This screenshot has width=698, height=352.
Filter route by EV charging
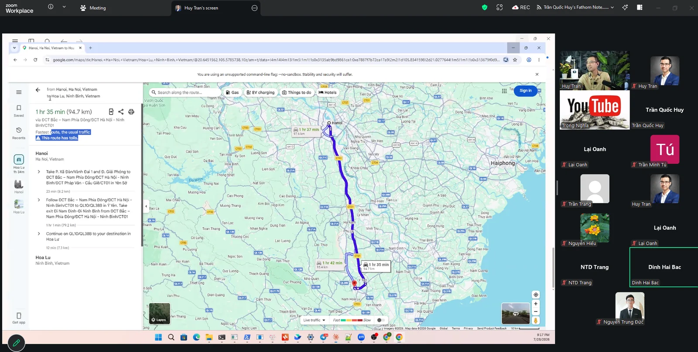tap(260, 92)
